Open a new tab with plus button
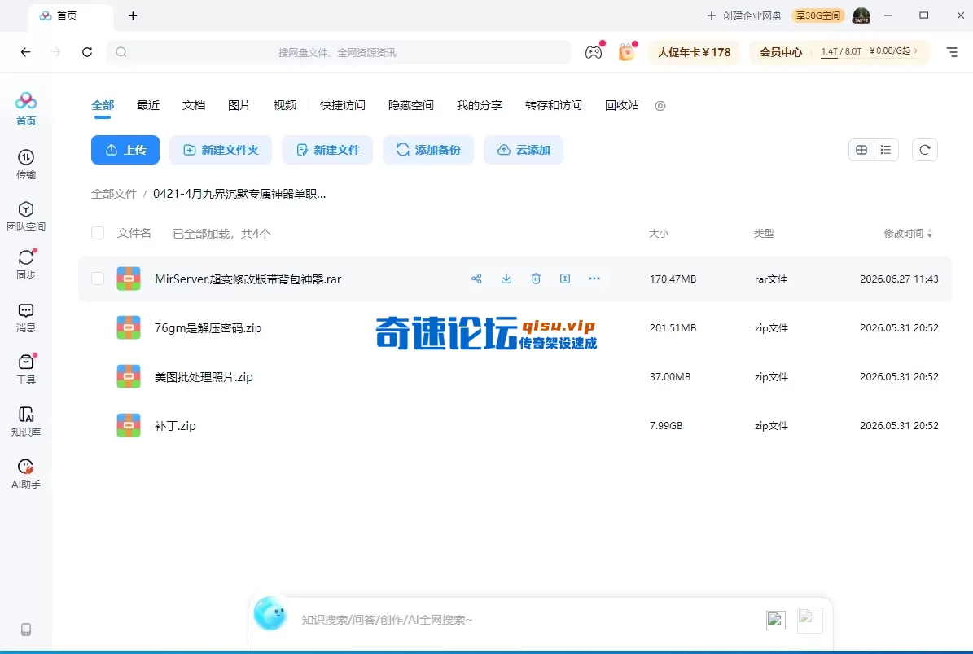The image size is (973, 654). 133,15
